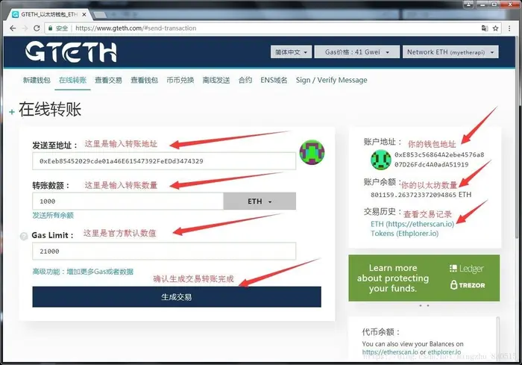This screenshot has width=522, height=365.
Task: Select the 在线转账 tab
Action: pyautogui.click(x=72, y=80)
